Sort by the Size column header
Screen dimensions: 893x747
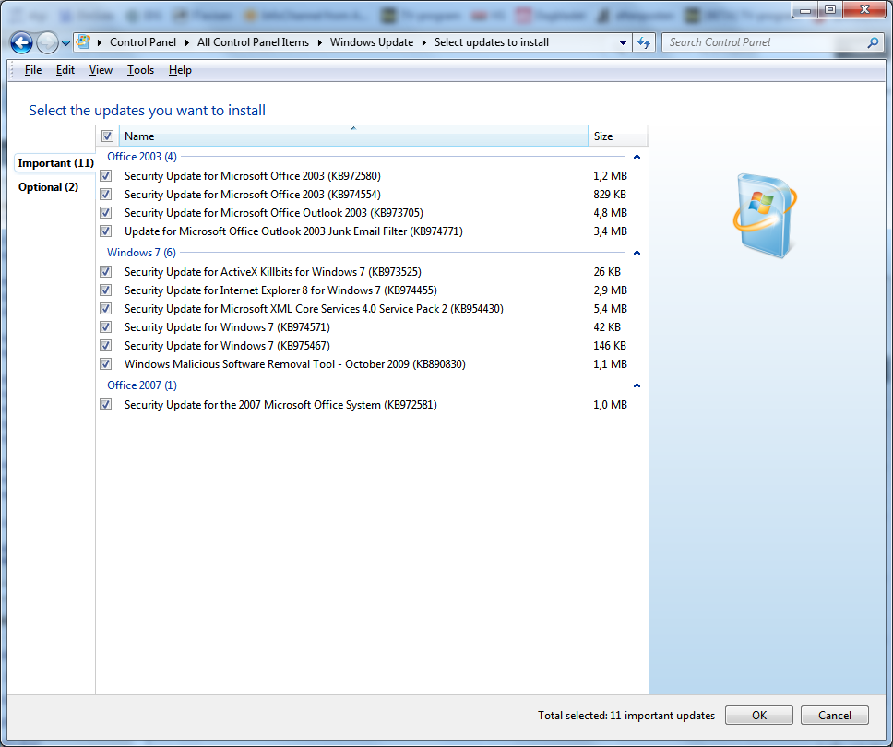click(x=618, y=136)
